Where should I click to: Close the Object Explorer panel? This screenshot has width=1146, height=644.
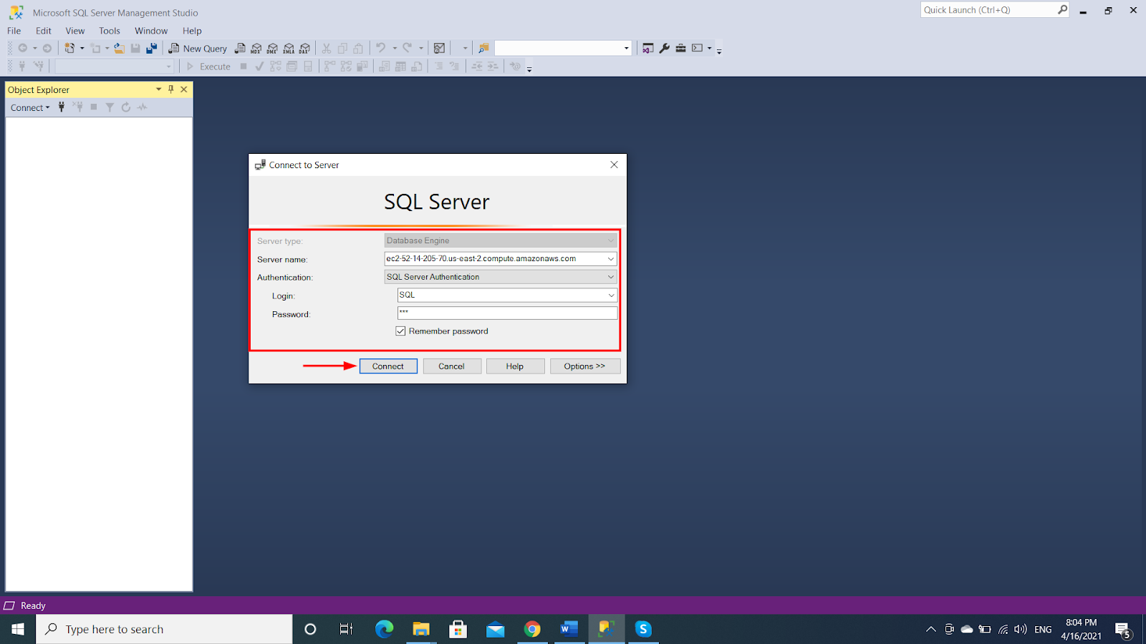184,89
